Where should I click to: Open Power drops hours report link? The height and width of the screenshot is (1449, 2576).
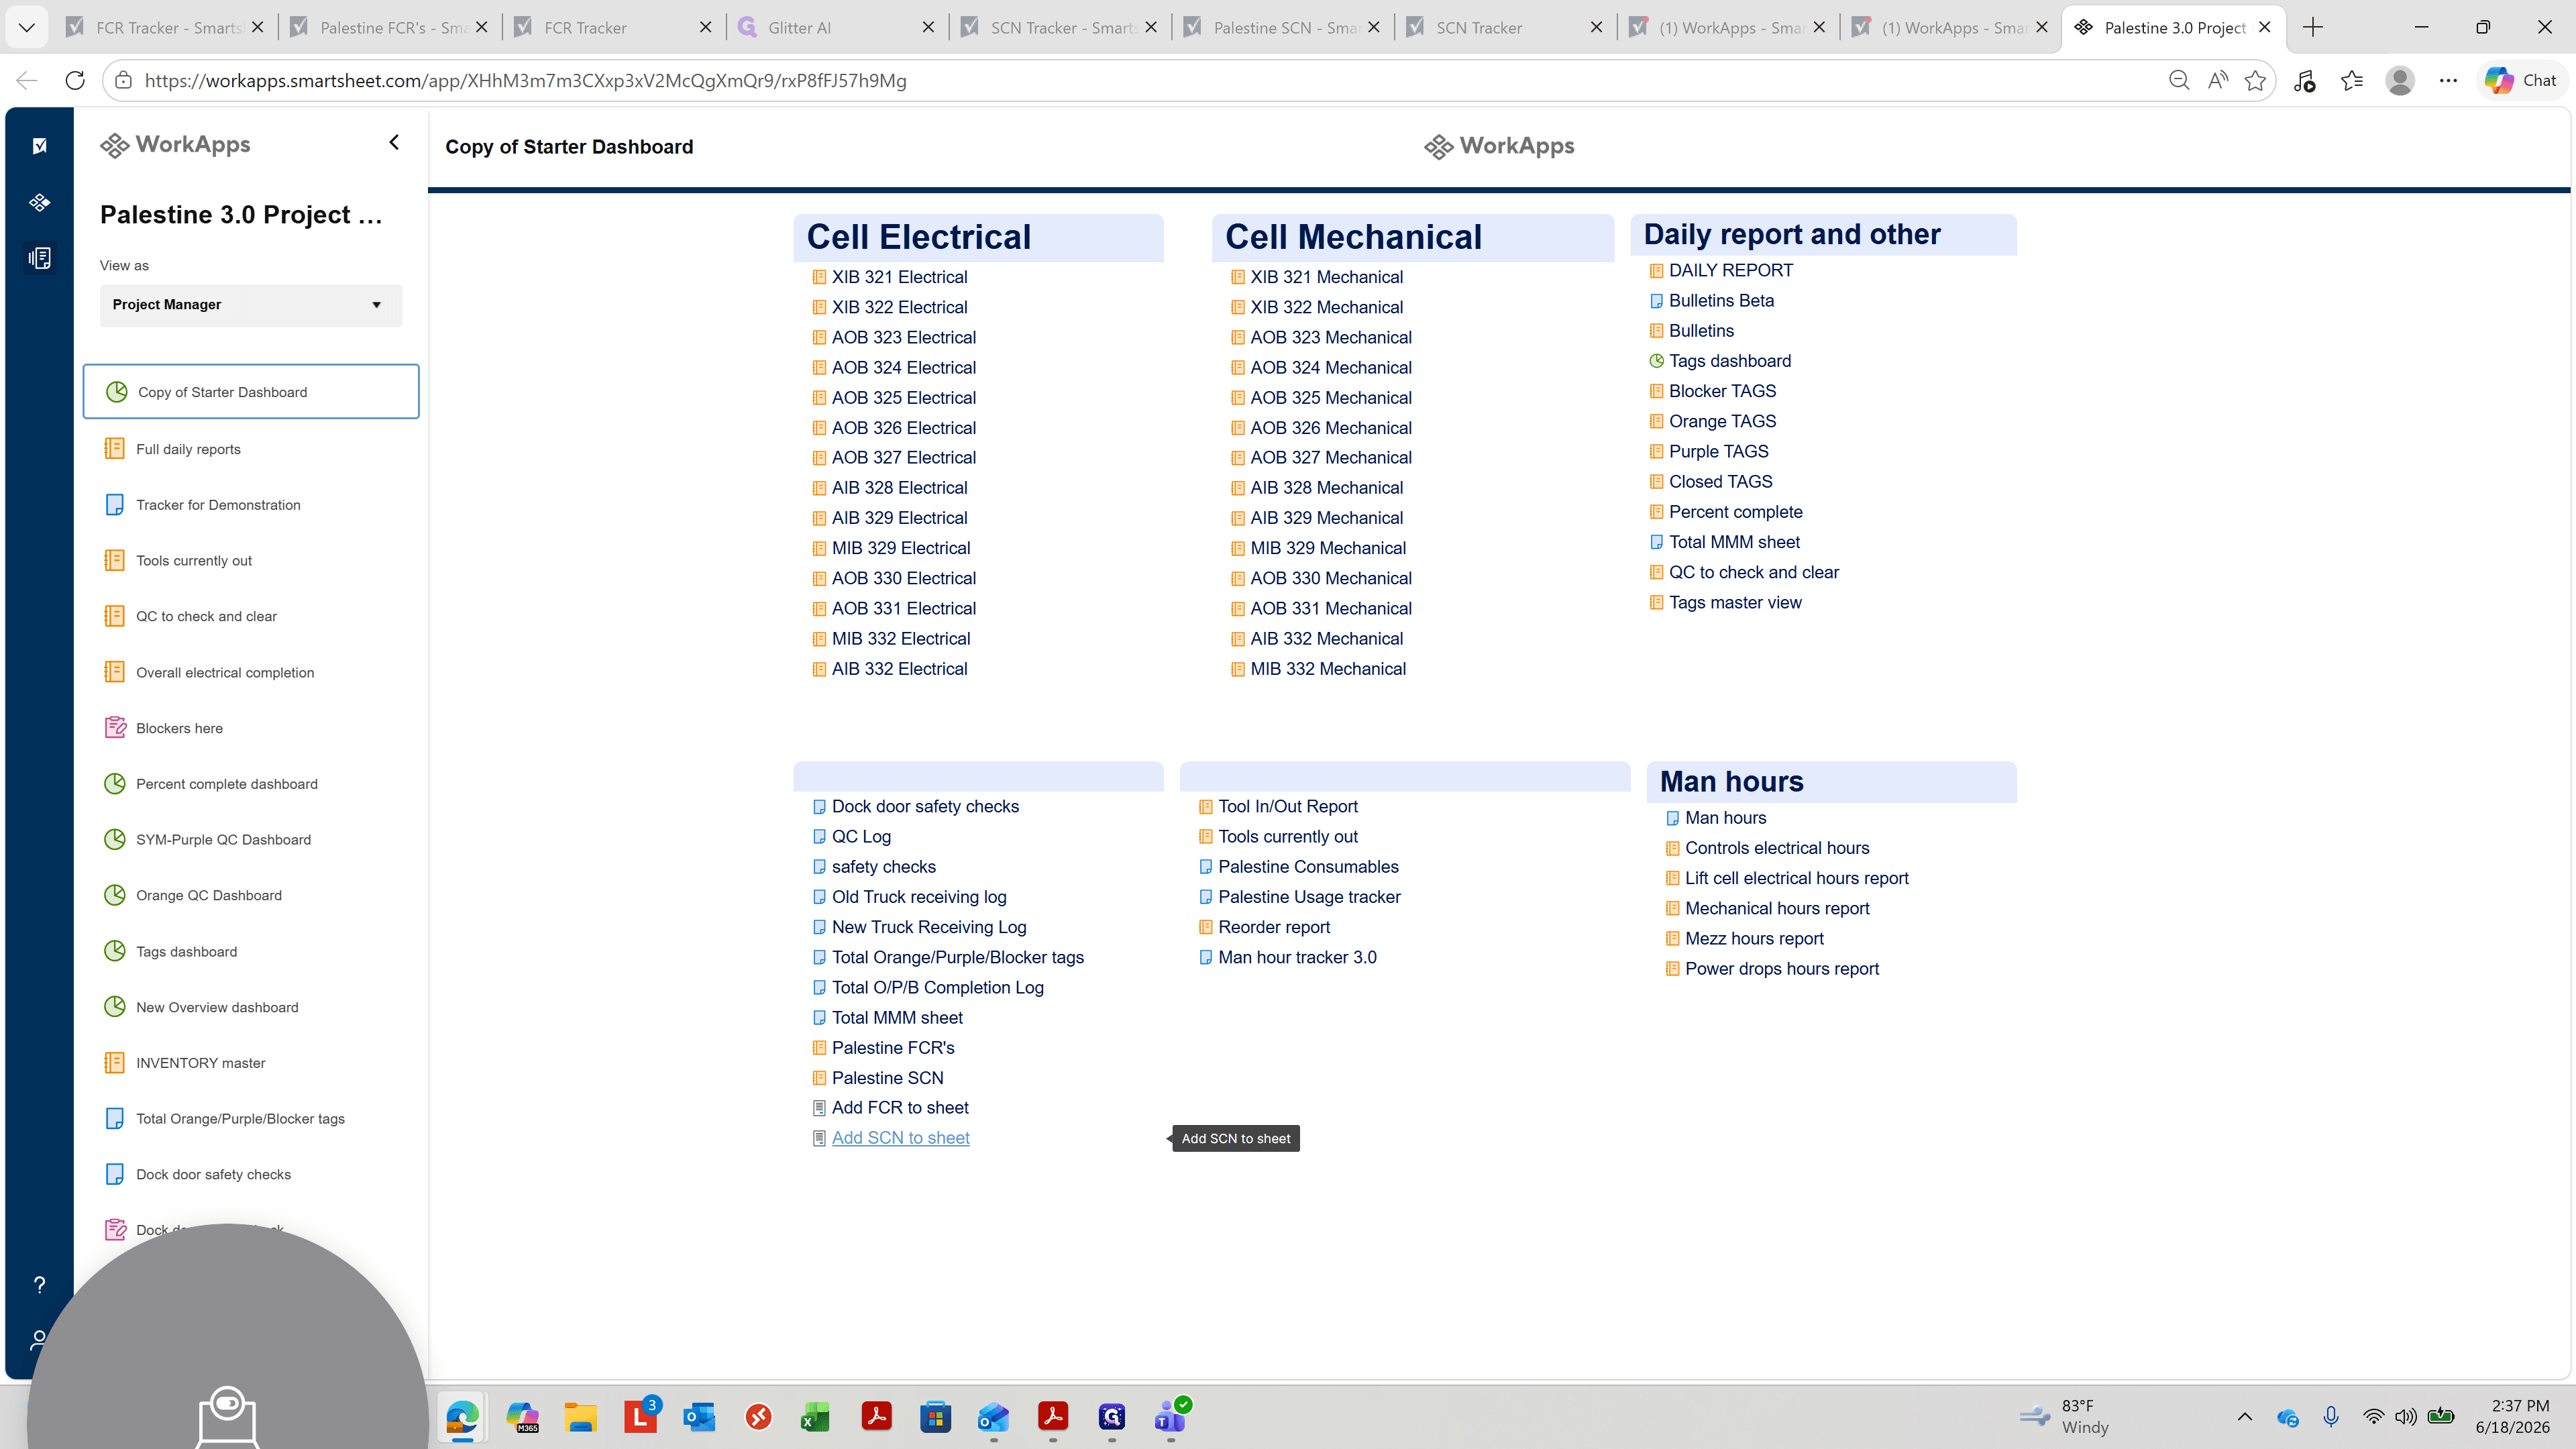(1782, 969)
